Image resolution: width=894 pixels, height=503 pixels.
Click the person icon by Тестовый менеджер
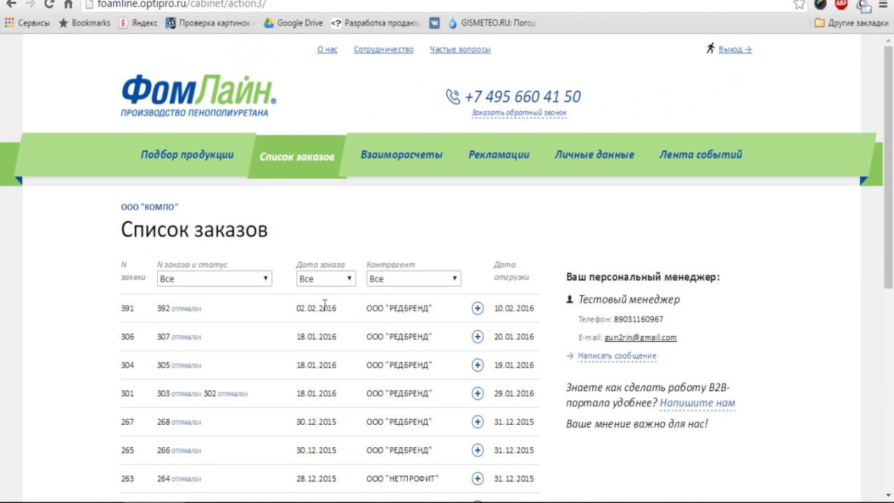pos(569,299)
